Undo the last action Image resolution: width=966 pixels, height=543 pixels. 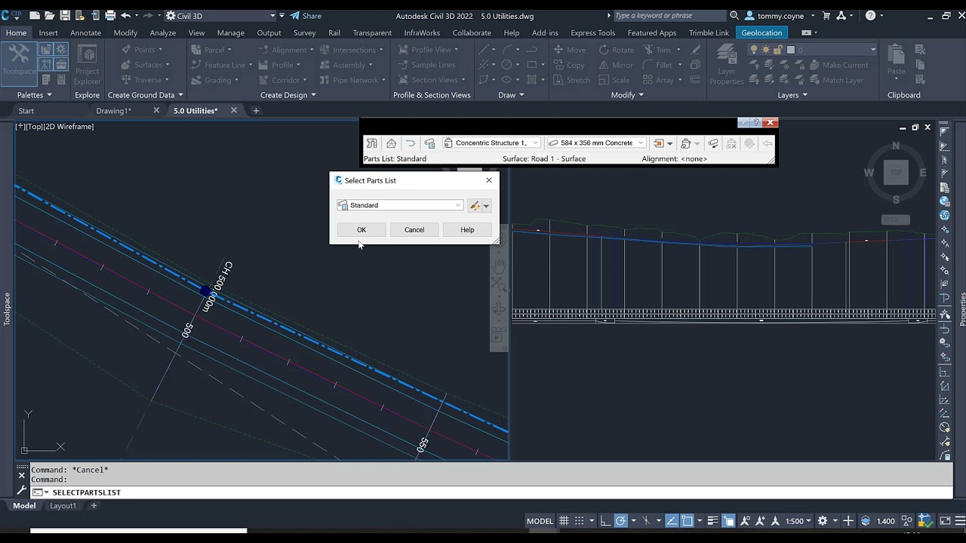[x=126, y=16]
